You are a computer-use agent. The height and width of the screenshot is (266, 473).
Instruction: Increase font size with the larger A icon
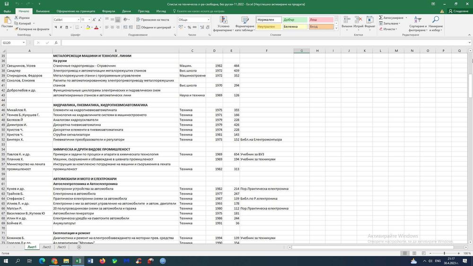point(94,19)
